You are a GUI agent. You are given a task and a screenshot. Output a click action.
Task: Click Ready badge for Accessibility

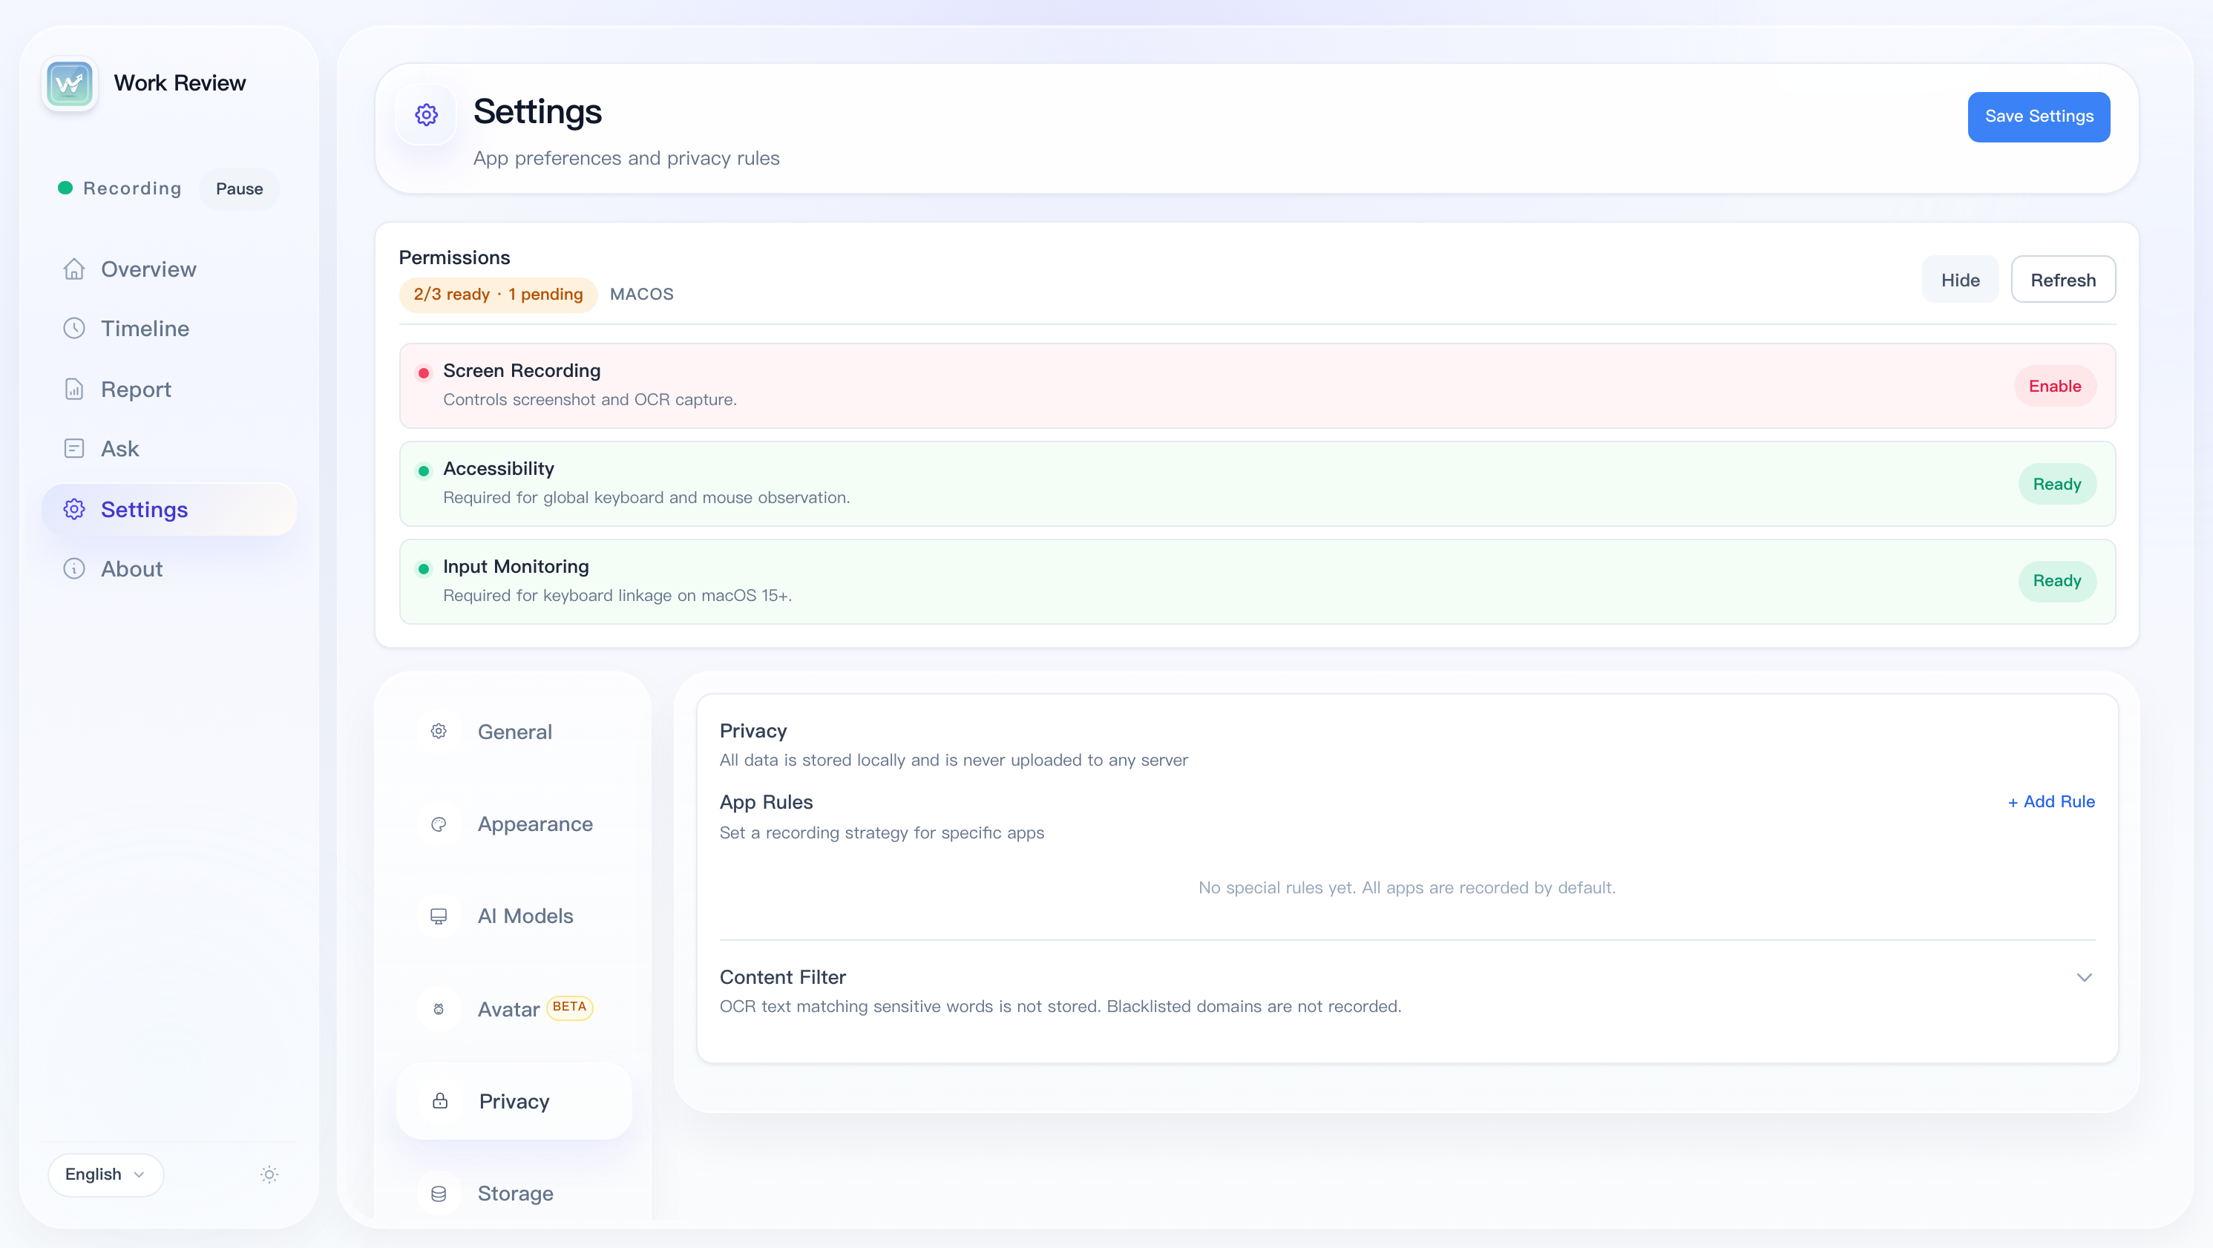(x=2056, y=484)
